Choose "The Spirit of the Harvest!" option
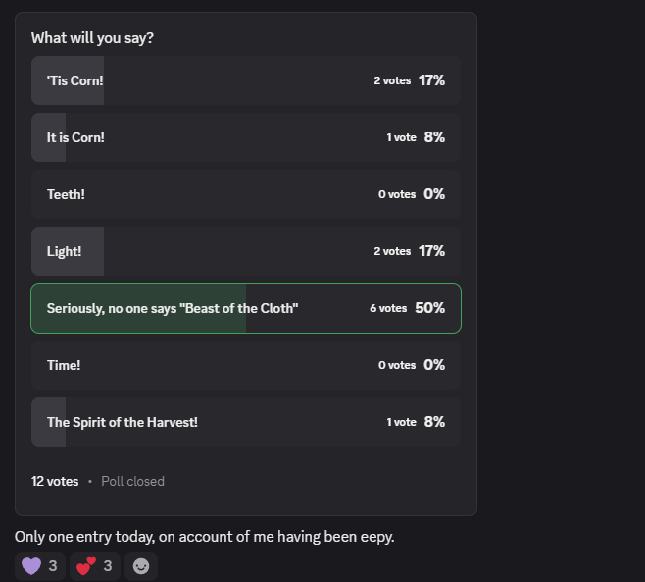This screenshot has height=582, width=645. pos(246,422)
